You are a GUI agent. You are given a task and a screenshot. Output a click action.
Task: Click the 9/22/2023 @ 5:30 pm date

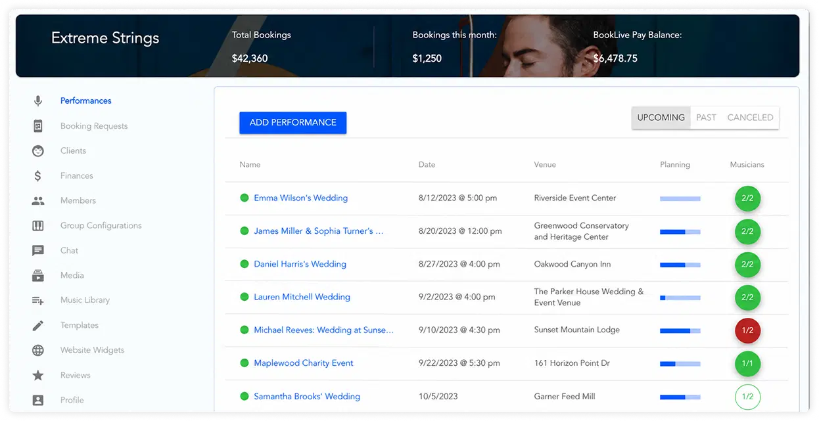tap(459, 363)
